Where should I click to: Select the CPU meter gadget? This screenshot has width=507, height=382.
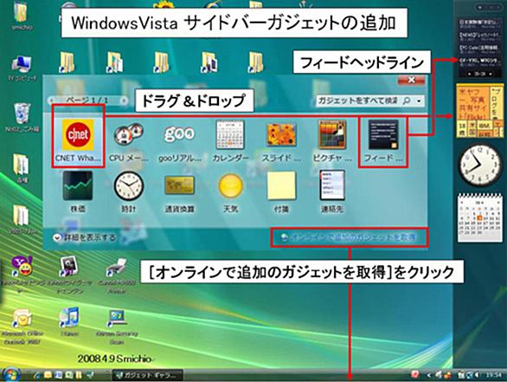(128, 141)
